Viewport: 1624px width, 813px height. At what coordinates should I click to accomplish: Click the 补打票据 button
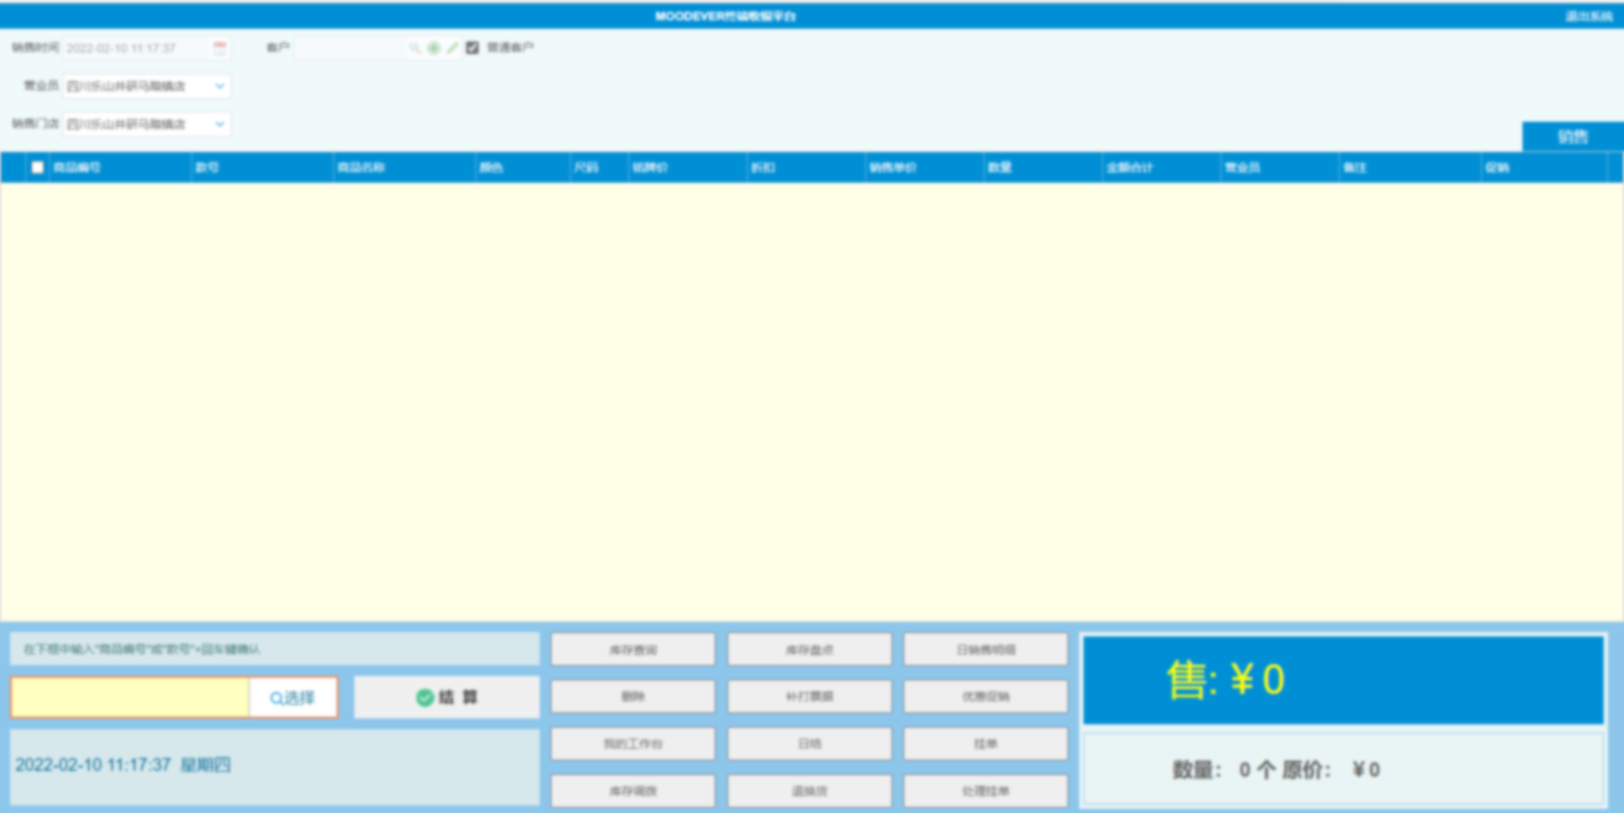809,696
